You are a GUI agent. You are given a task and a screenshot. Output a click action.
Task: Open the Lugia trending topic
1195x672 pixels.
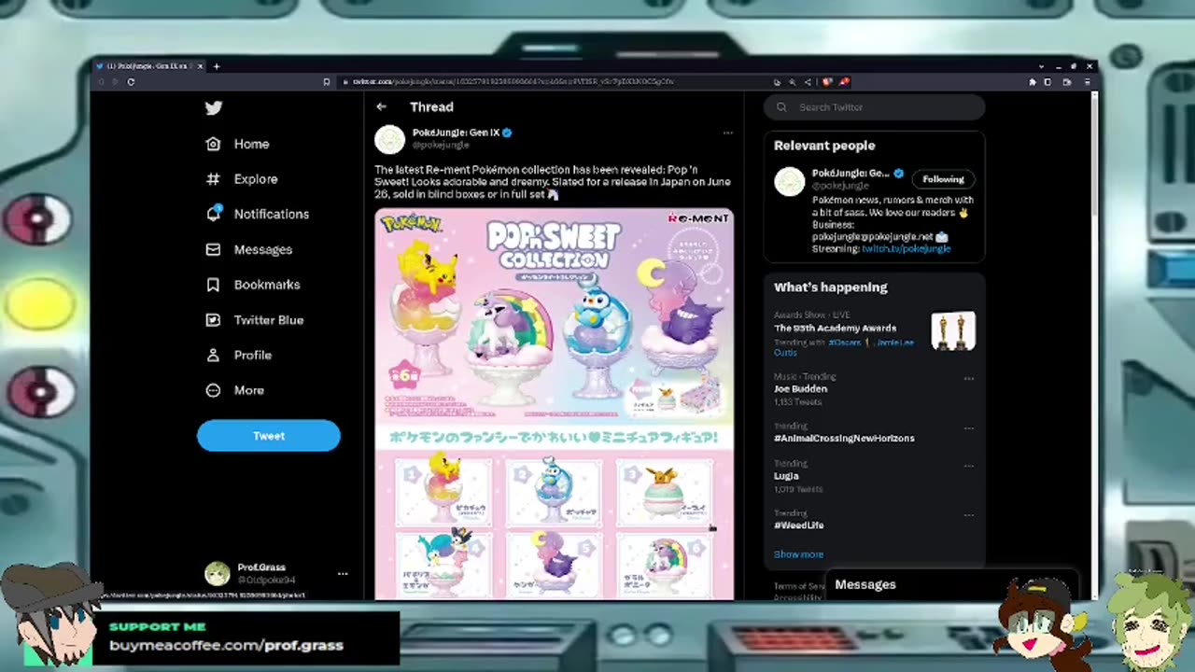point(786,476)
